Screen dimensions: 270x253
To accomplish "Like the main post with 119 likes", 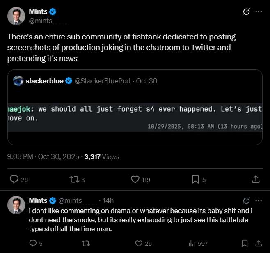I will [x=135, y=179].
